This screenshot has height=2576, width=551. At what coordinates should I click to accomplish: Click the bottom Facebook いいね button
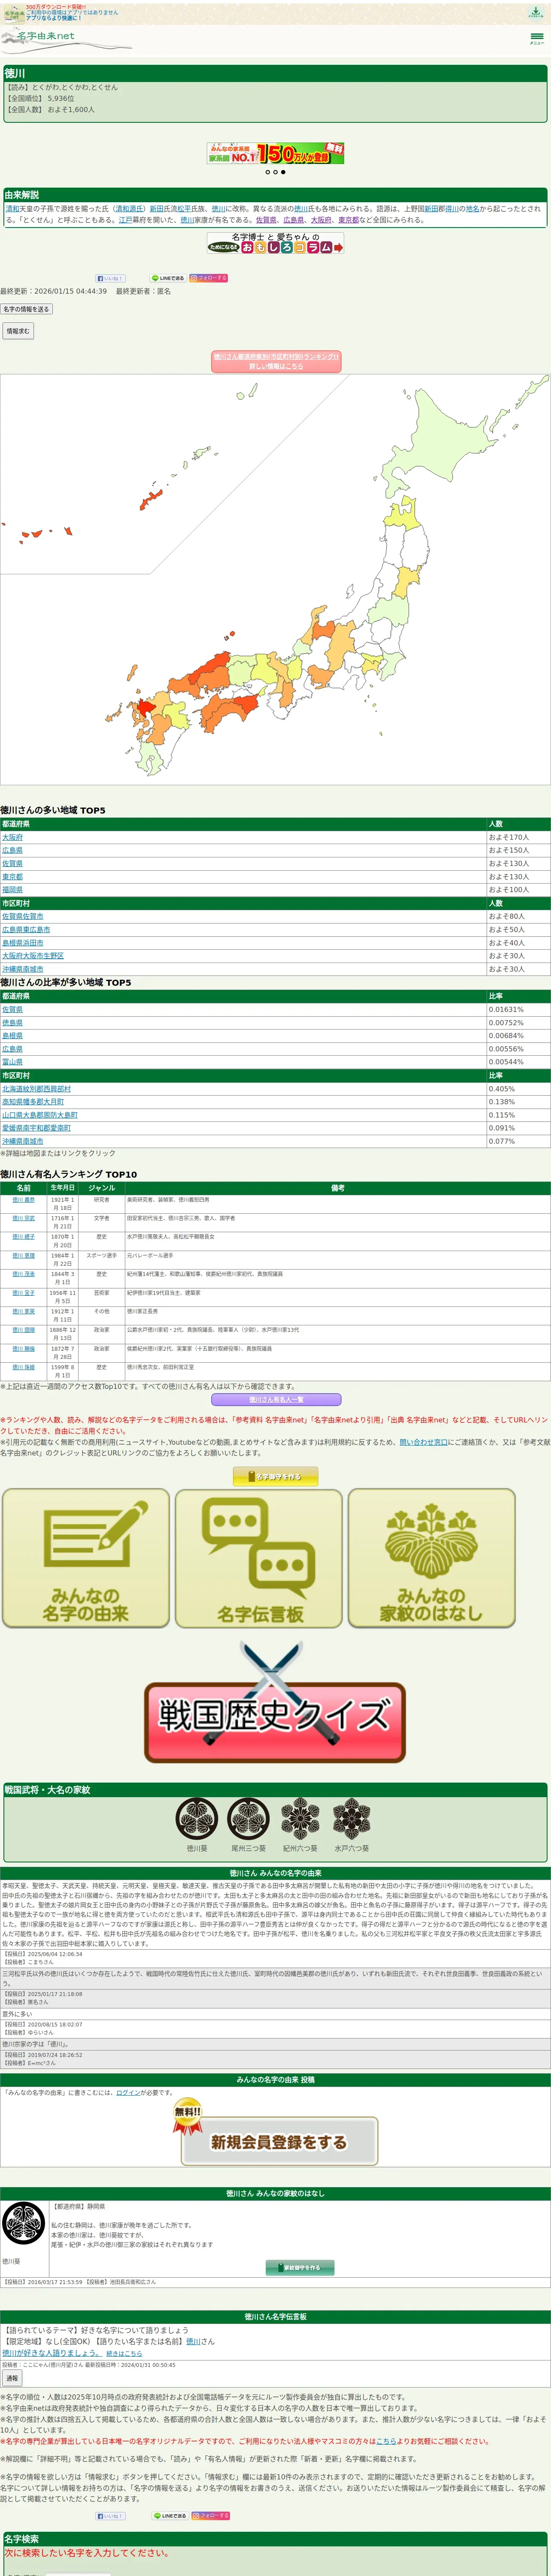tap(110, 2516)
